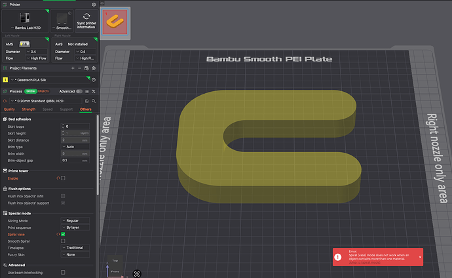Toggle the Advanced mode switch
The width and height of the screenshot is (452, 278).
point(80,91)
